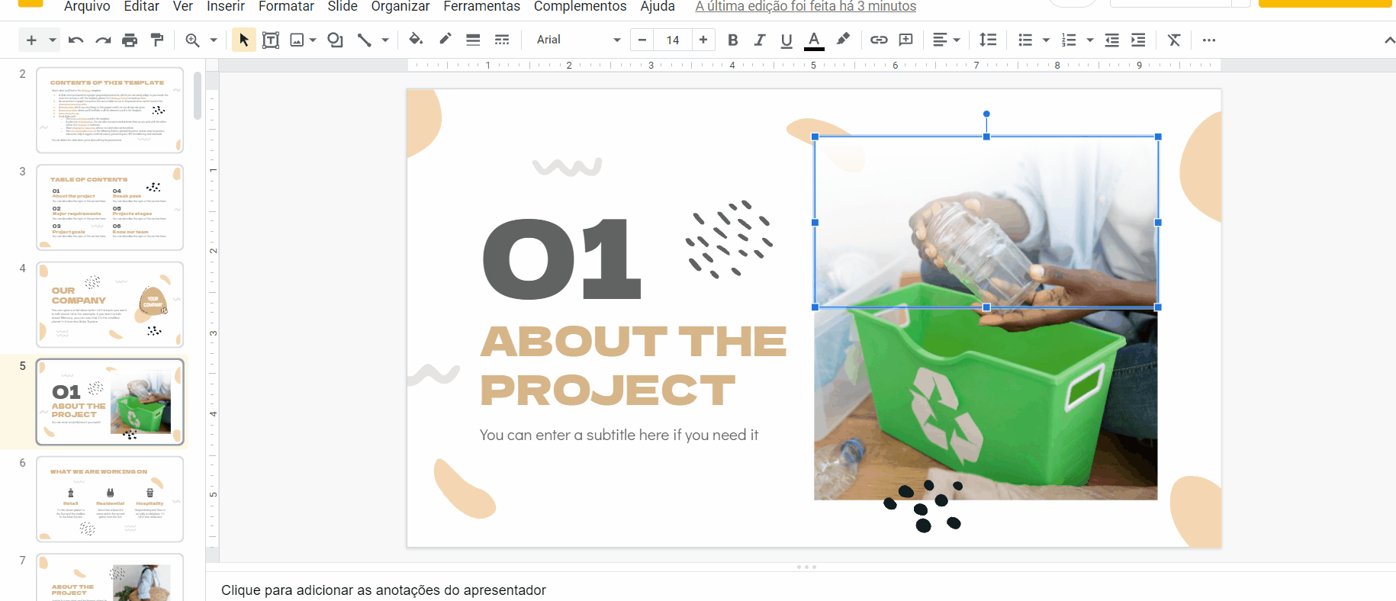The width and height of the screenshot is (1396, 601).
Task: Increase font size with plus button
Action: tap(703, 40)
